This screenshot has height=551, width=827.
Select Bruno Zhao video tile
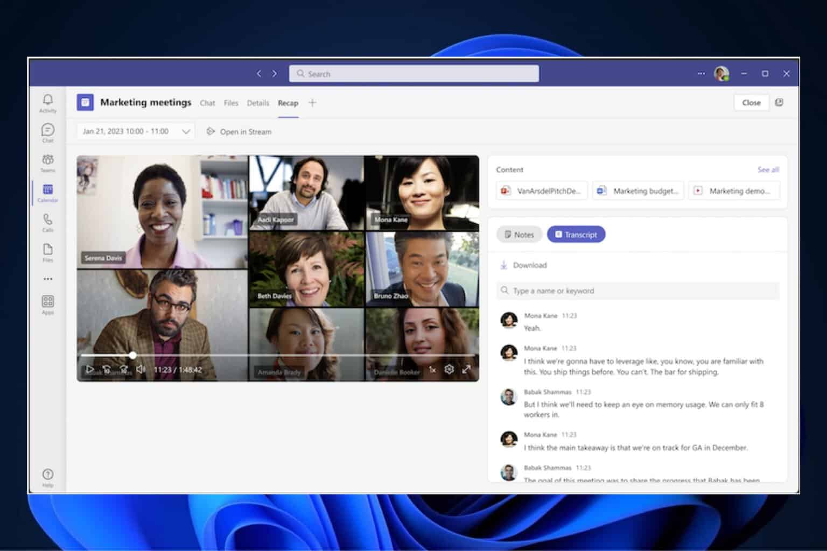[422, 270]
